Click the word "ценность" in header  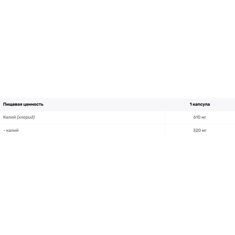[x=33, y=104]
